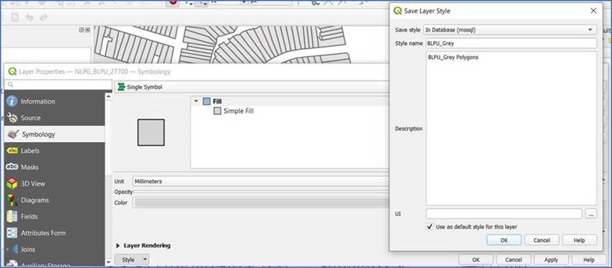Open the Save style dropdown
This screenshot has height=268, width=612.
[x=510, y=30]
